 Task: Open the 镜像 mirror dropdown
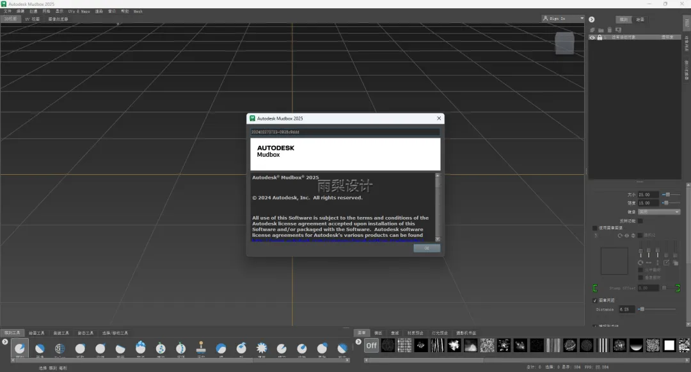pos(659,212)
